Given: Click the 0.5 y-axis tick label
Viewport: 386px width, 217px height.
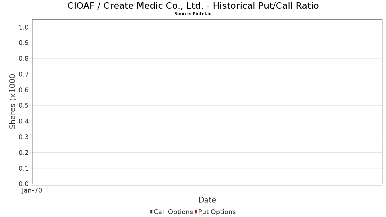Looking at the screenshot, I should coord(24,105).
